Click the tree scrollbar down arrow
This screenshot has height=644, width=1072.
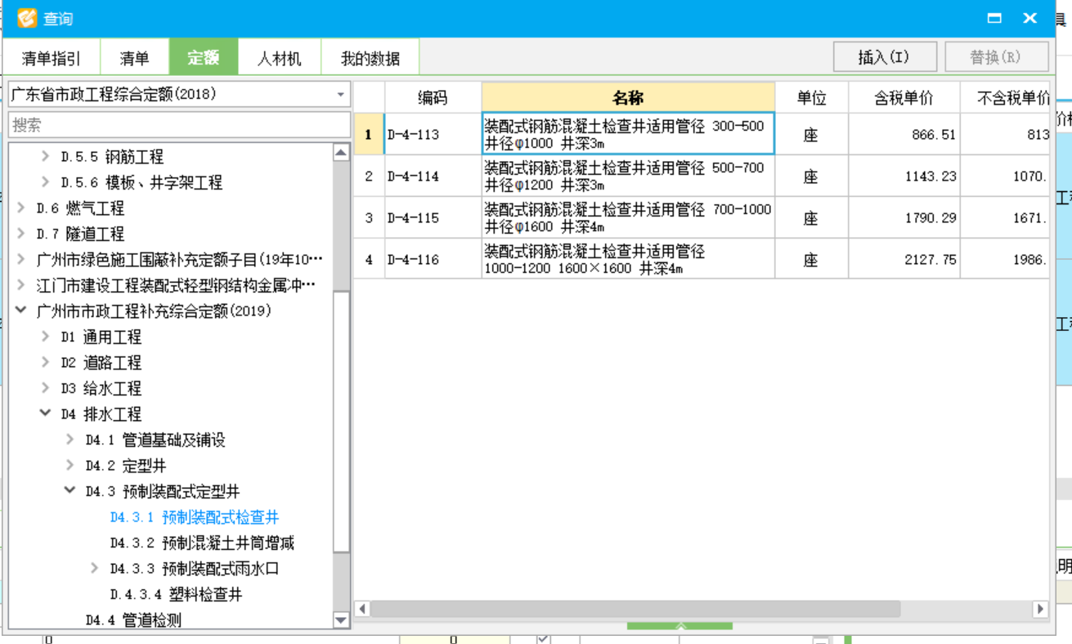coord(342,620)
